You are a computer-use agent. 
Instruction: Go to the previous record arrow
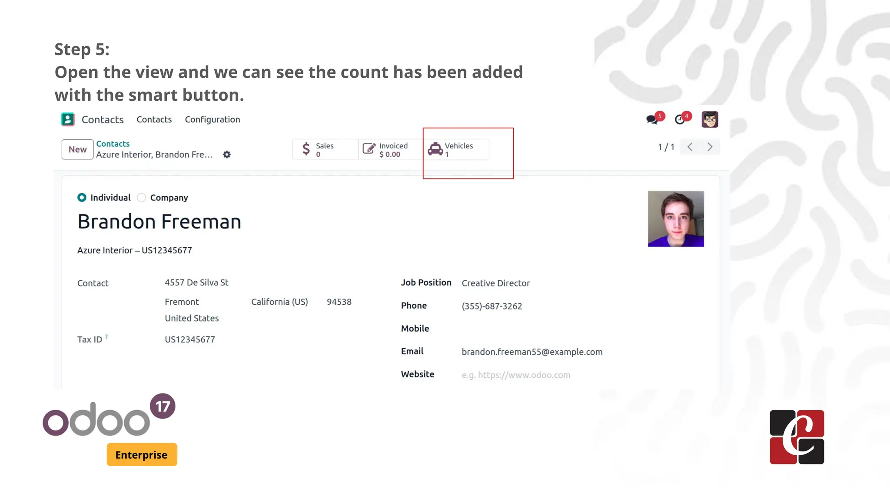pyautogui.click(x=690, y=147)
